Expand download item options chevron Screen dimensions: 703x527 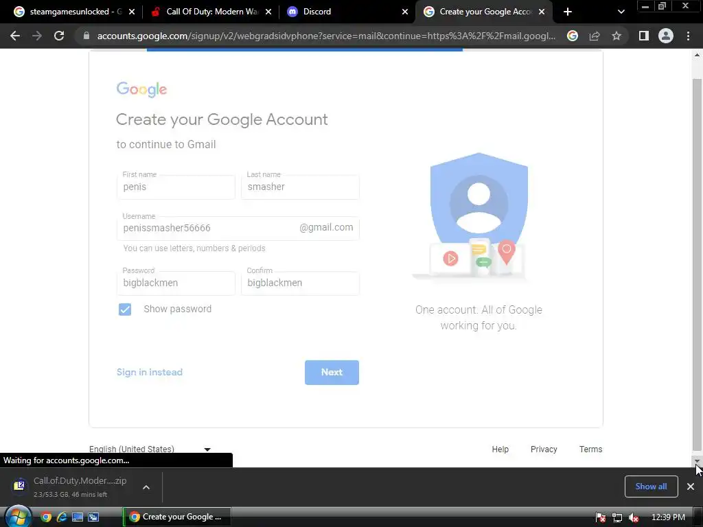(x=146, y=487)
